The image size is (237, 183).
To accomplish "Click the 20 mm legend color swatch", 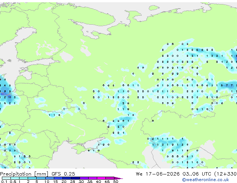I will 67,178.
